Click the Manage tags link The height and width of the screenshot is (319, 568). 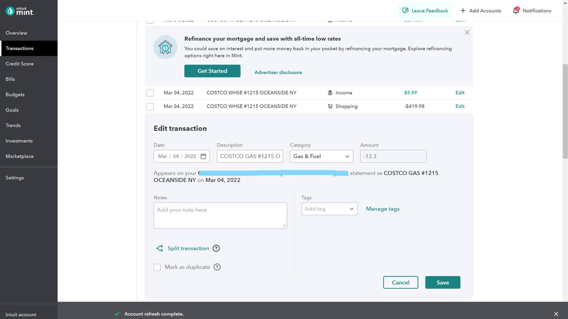tap(382, 209)
